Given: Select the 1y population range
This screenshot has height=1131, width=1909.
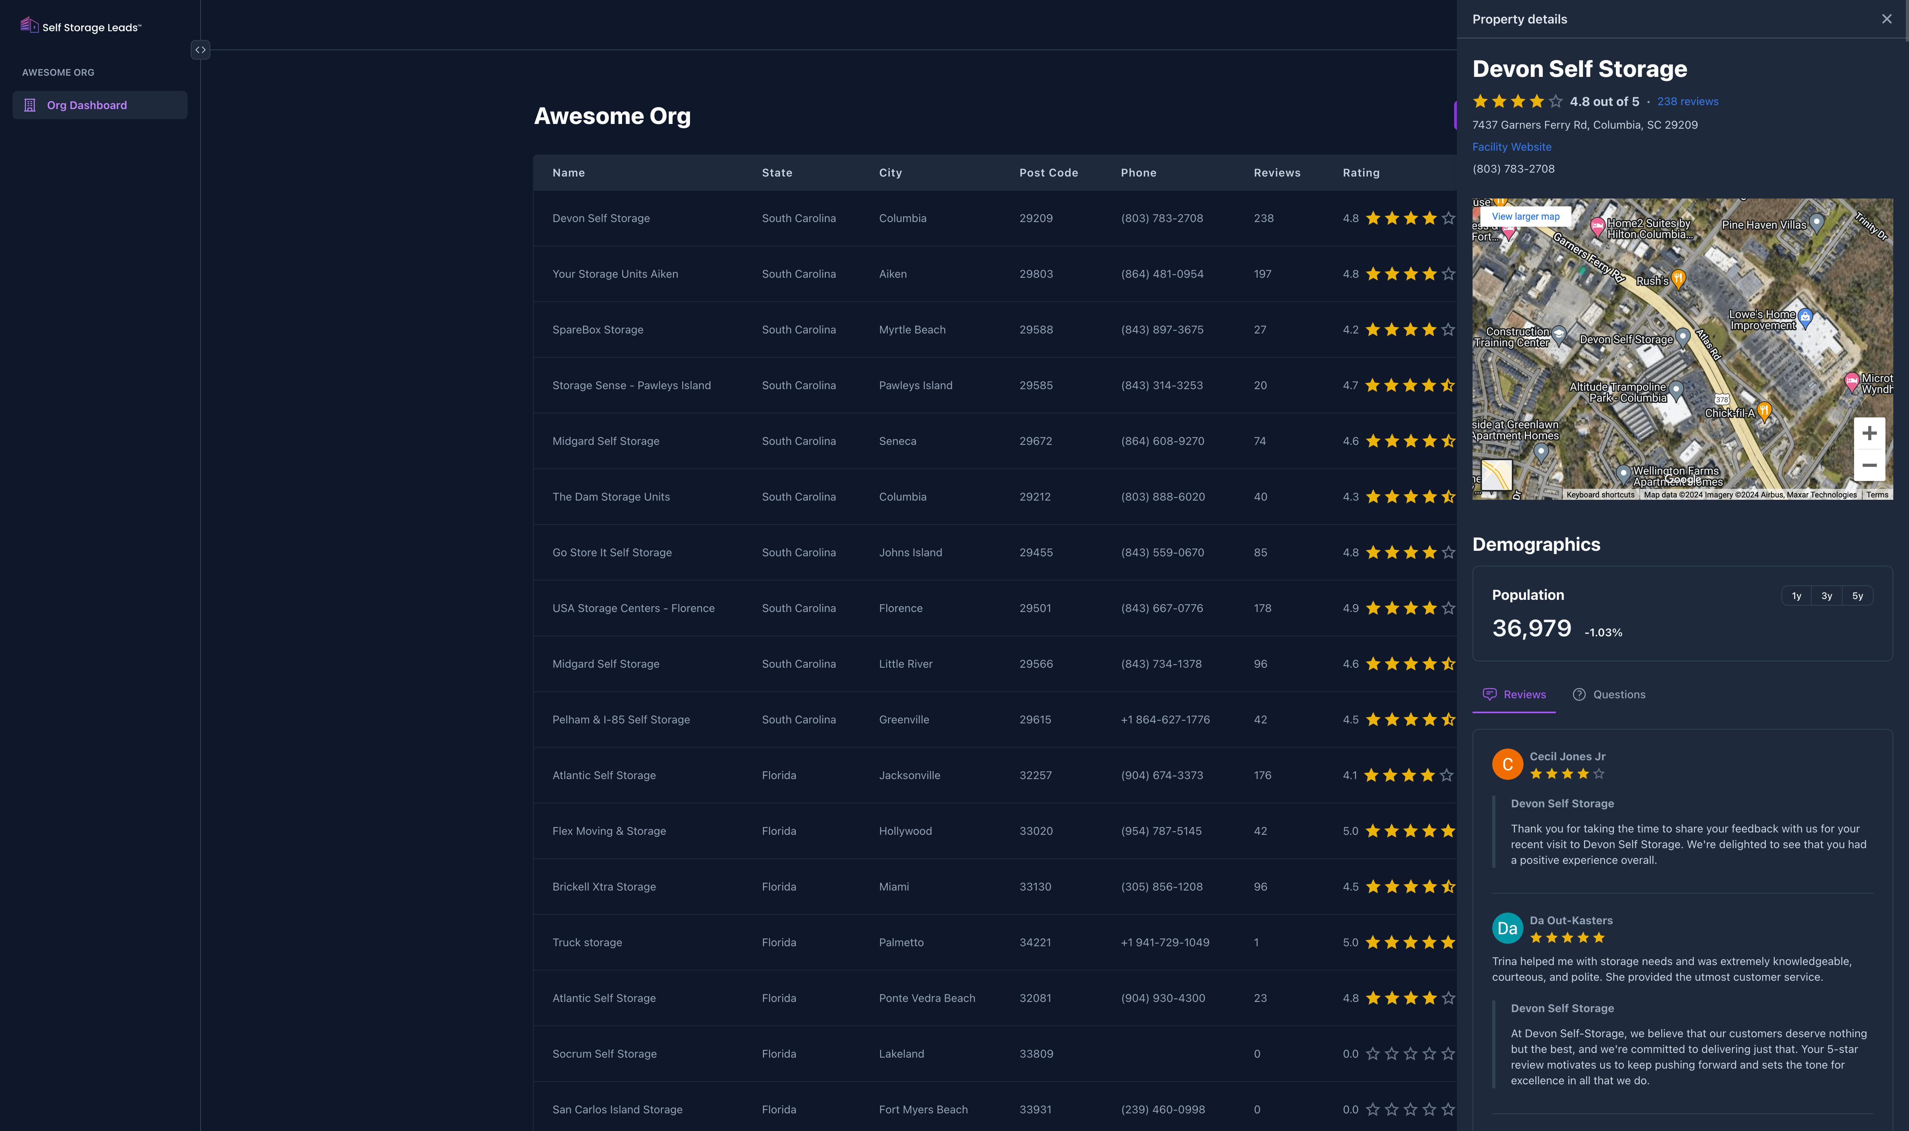Looking at the screenshot, I should click(x=1796, y=596).
